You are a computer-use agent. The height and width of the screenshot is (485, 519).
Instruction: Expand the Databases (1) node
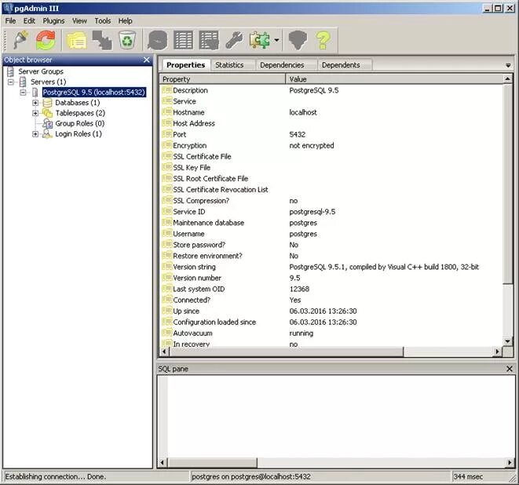pyautogui.click(x=35, y=103)
